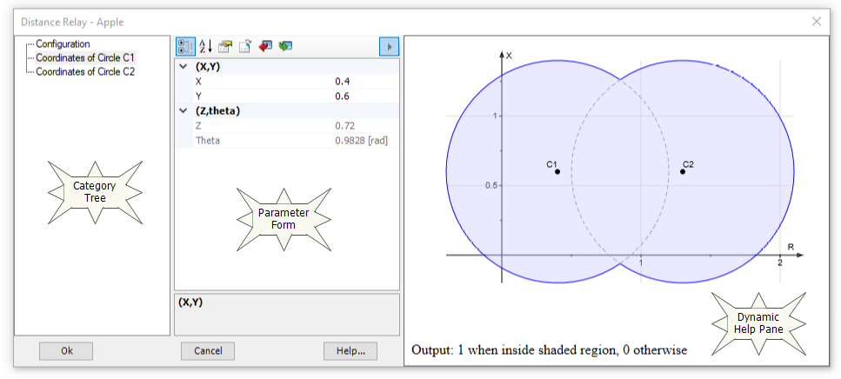Screen dimensions: 841x379
Task: Open Coordinates of Circle C2 category
Action: [85, 71]
